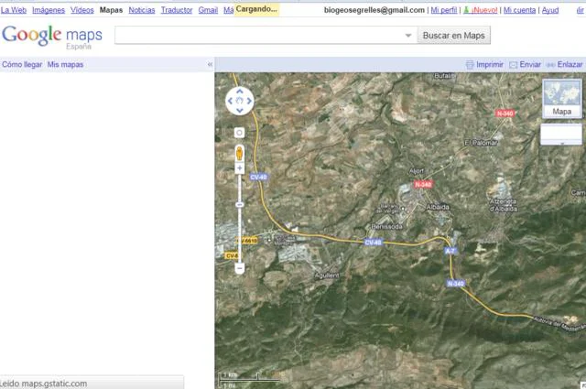Open Mi cuenta link
586x389 pixels.
(x=519, y=10)
